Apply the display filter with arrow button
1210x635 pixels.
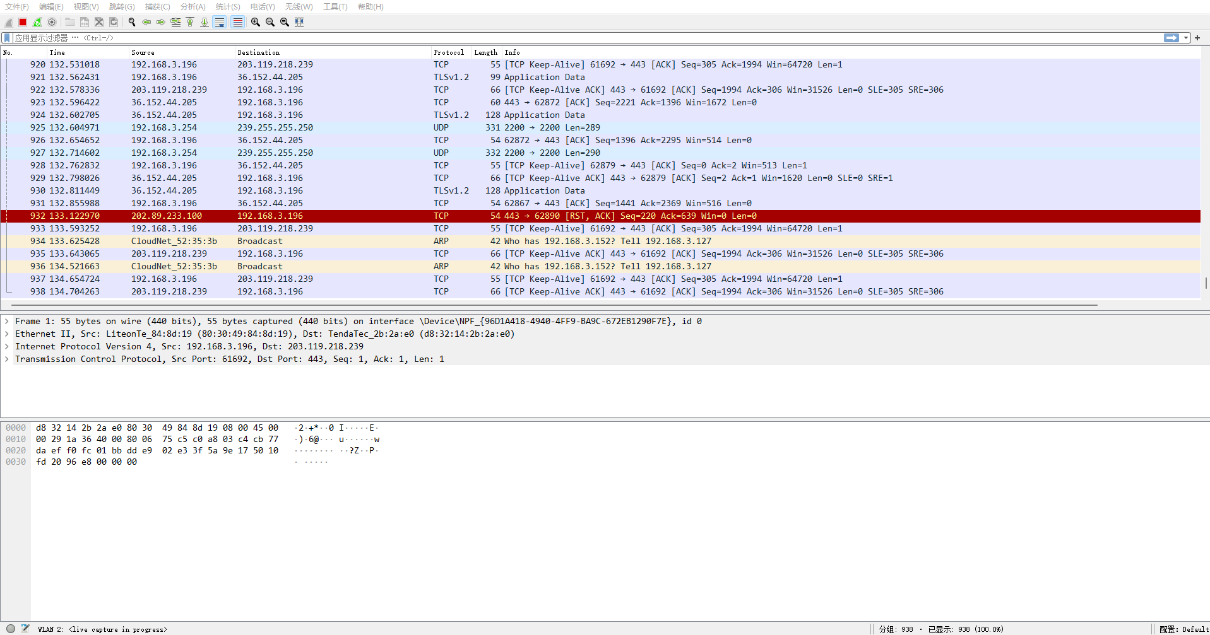click(x=1172, y=38)
